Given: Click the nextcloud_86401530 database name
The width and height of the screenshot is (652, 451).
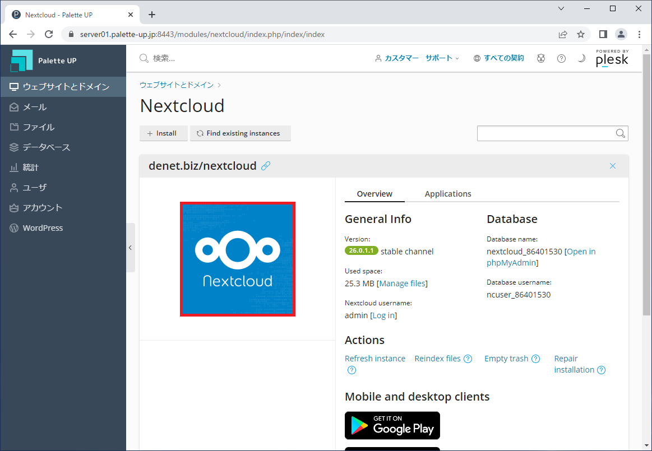Looking at the screenshot, I should (x=524, y=252).
